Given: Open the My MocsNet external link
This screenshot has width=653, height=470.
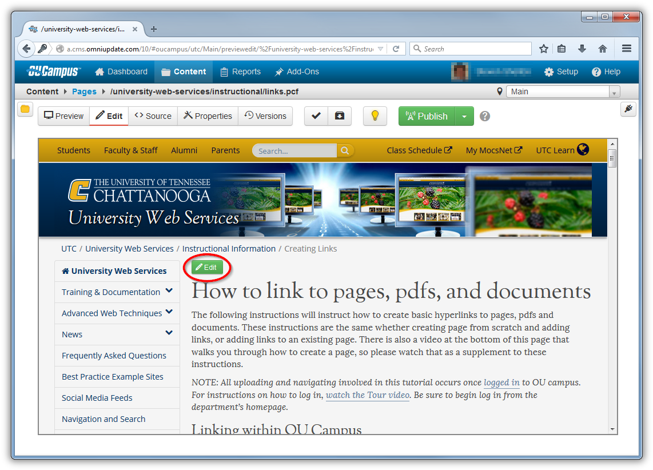Looking at the screenshot, I should click(494, 150).
